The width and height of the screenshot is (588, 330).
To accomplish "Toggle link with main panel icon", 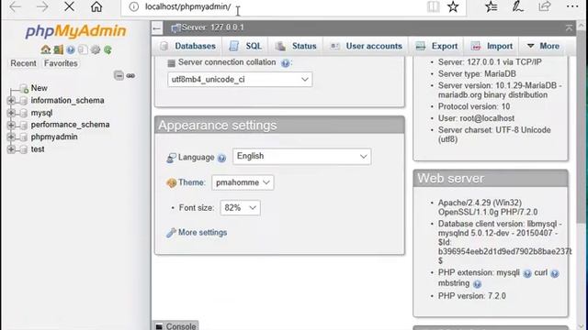I will coord(130,76).
